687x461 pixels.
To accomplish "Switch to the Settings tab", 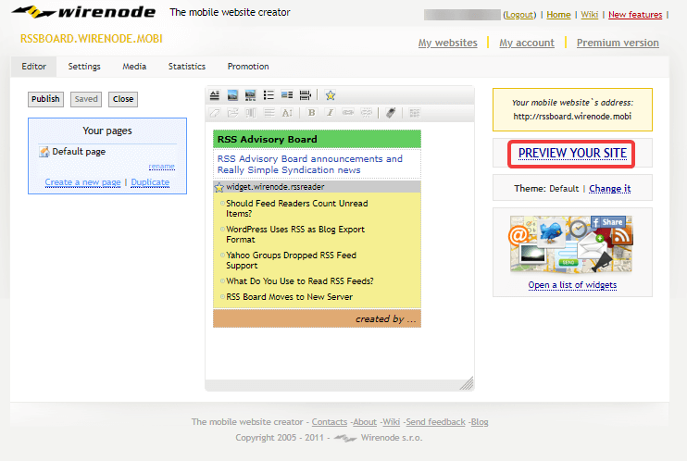I will coord(84,67).
